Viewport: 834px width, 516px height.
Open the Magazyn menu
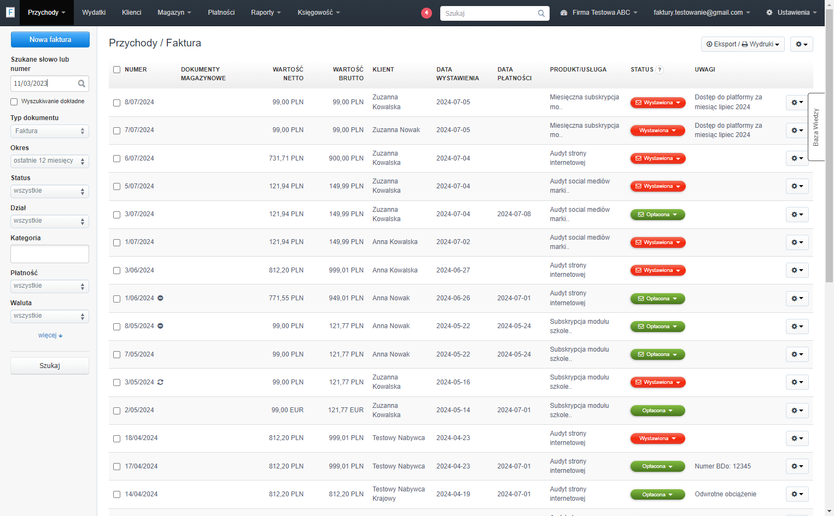click(174, 13)
